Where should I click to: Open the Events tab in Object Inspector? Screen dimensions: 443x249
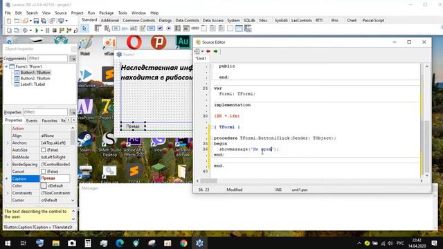pyautogui.click(x=32, y=120)
